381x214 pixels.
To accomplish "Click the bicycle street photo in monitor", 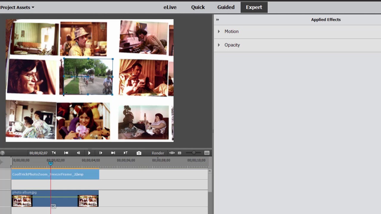I will (x=88, y=76).
